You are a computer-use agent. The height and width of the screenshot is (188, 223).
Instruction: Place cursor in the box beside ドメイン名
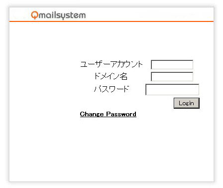(x=172, y=77)
